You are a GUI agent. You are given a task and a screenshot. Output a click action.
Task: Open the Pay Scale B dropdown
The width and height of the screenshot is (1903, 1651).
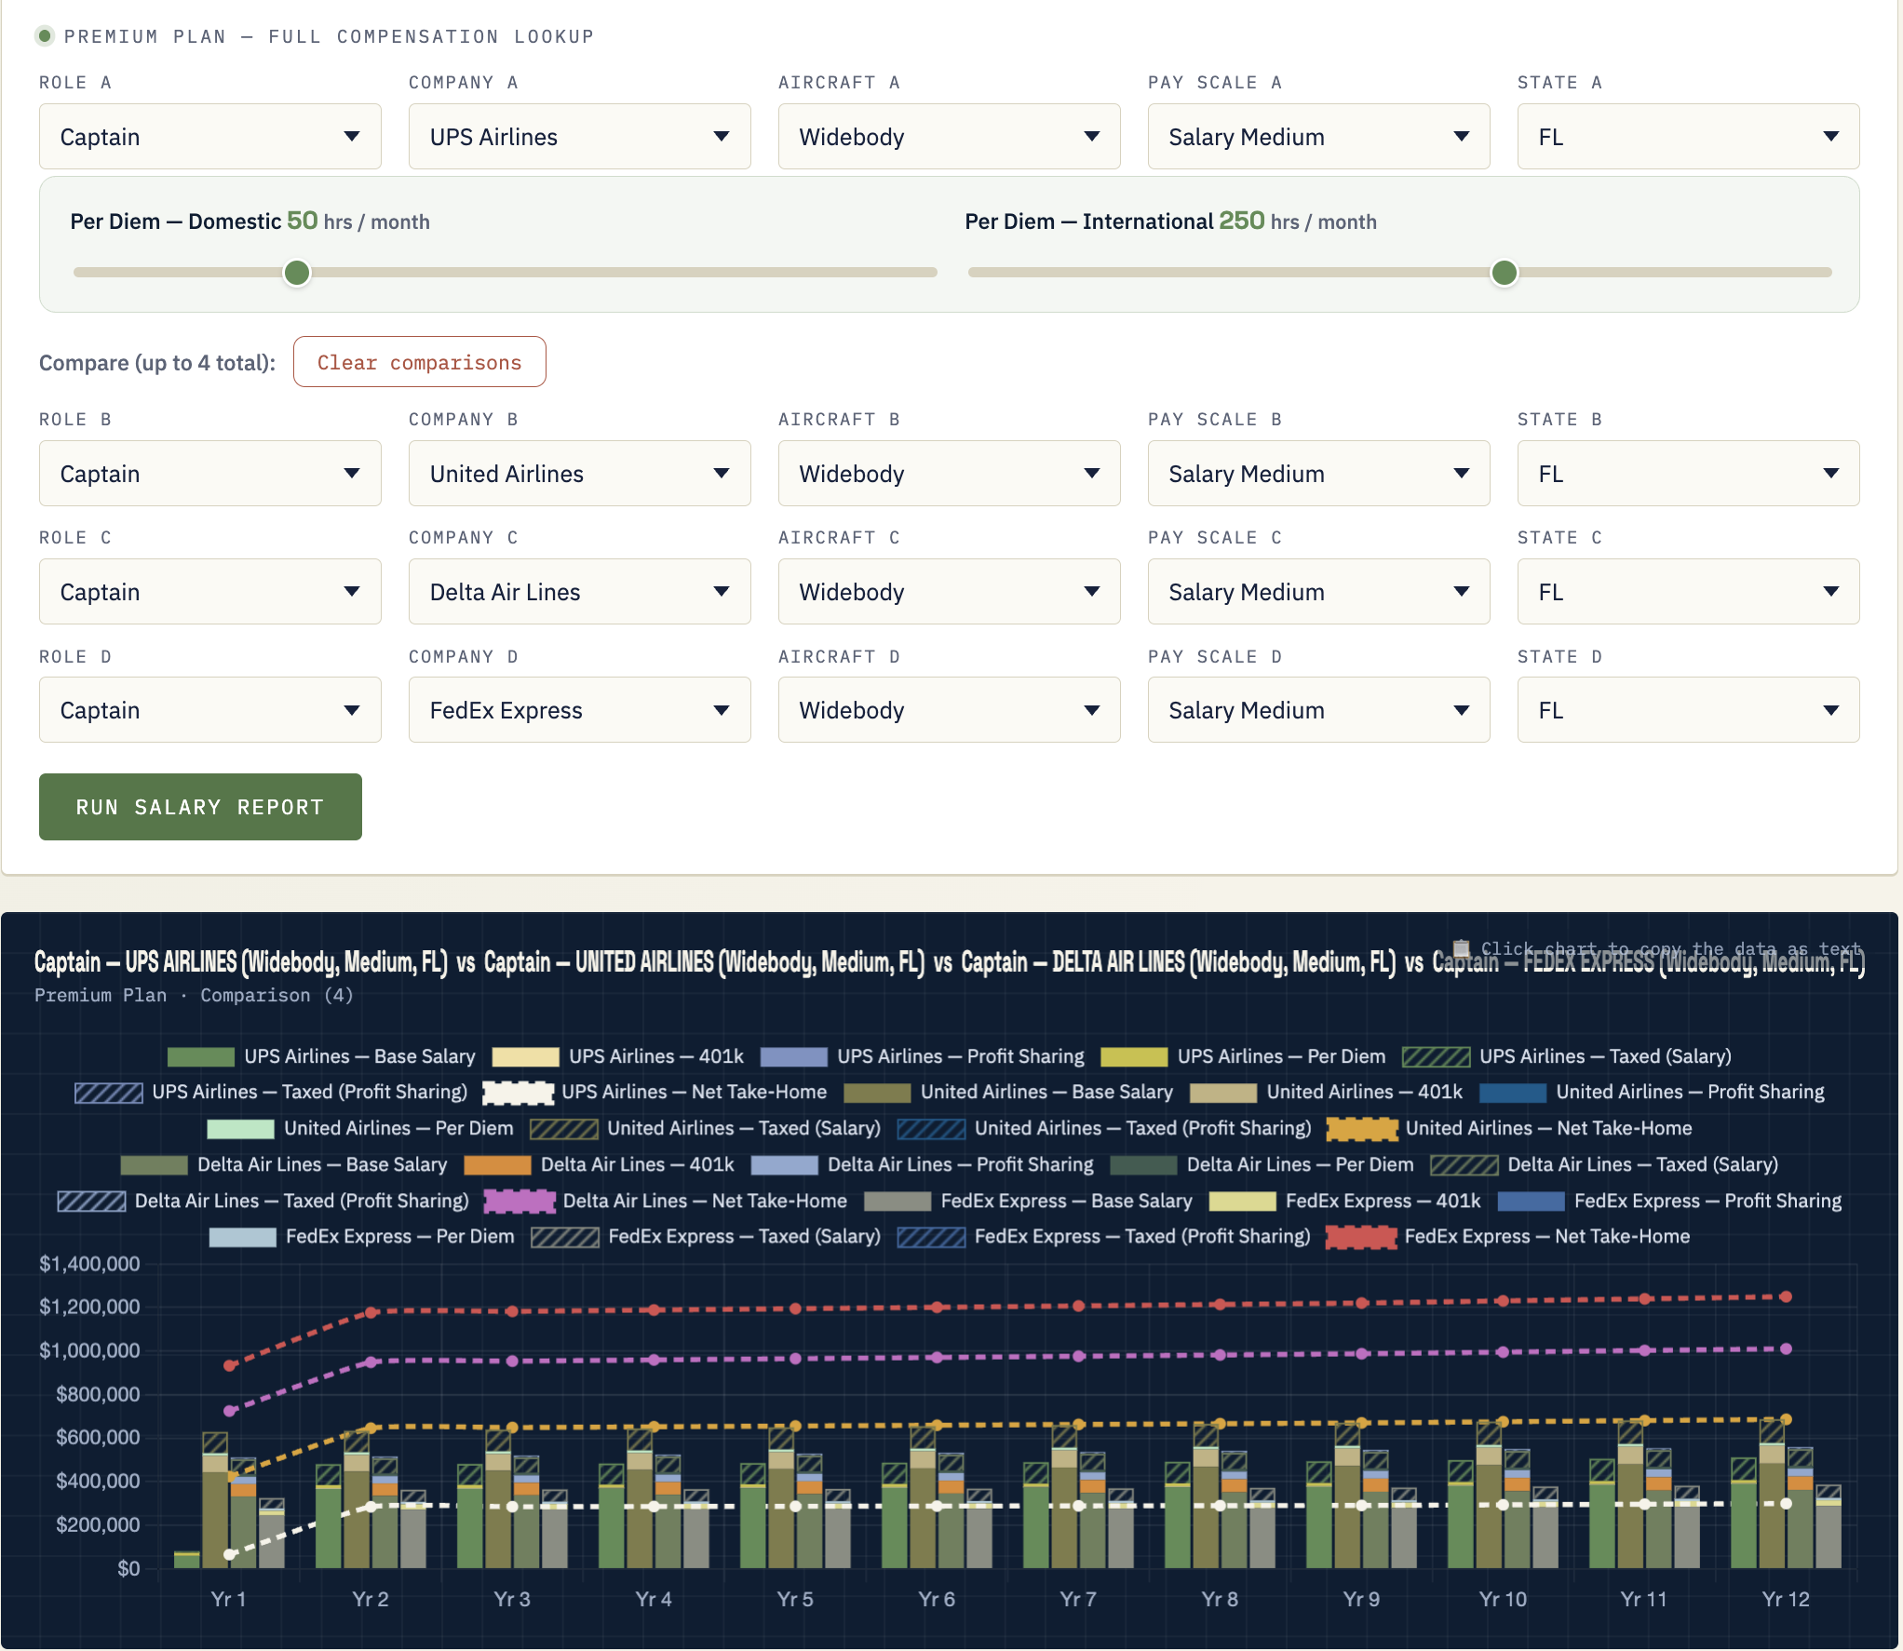click(1318, 474)
